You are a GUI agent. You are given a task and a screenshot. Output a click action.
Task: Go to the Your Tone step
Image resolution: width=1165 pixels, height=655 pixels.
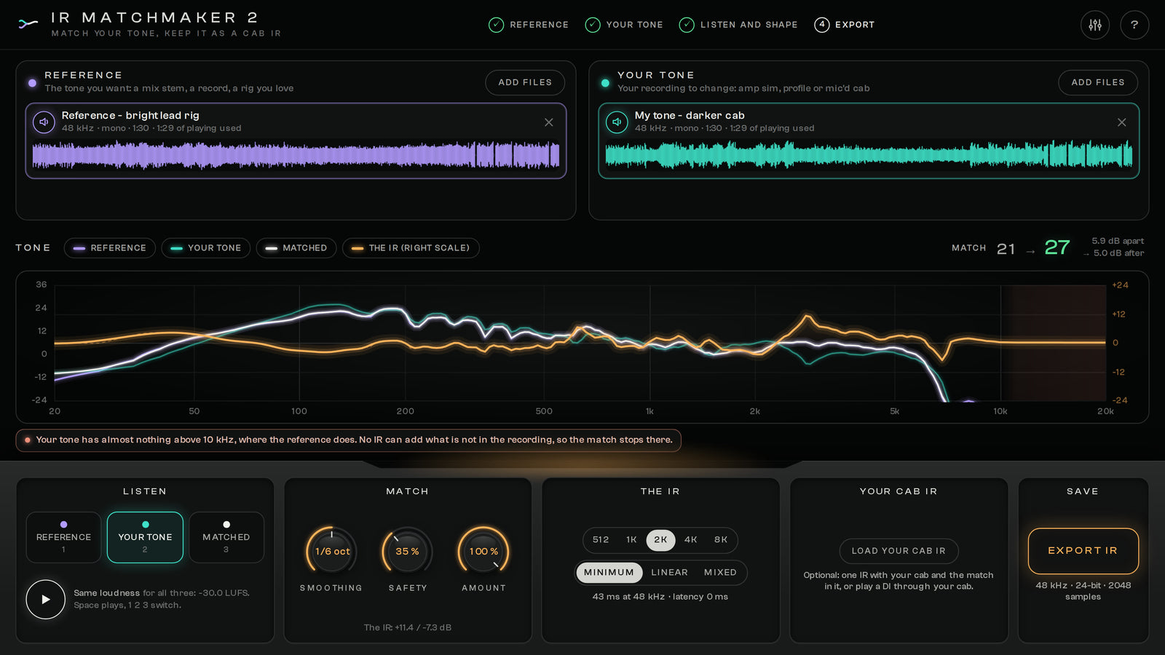click(625, 25)
